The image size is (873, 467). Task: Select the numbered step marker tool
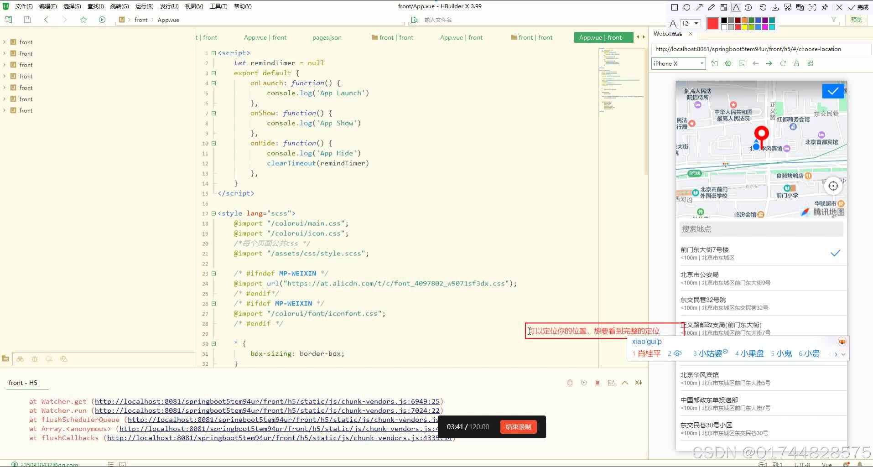748,7
